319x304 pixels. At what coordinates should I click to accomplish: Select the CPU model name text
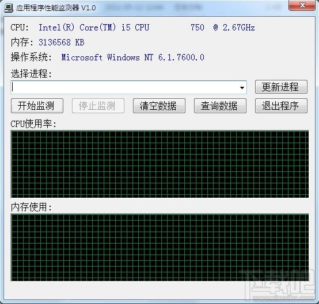(x=146, y=28)
